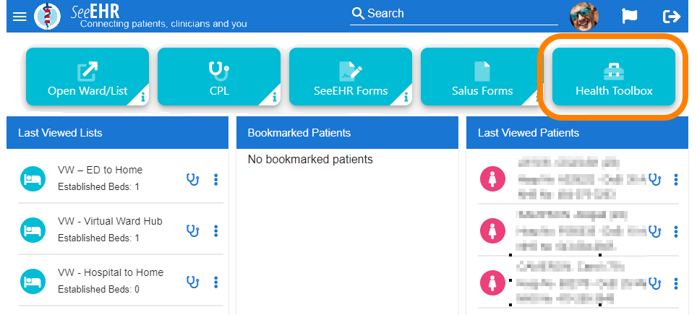Viewport: 697px width, 315px height.
Task: Click info corner on SeeEHR Forms tile
Action: [x=406, y=96]
